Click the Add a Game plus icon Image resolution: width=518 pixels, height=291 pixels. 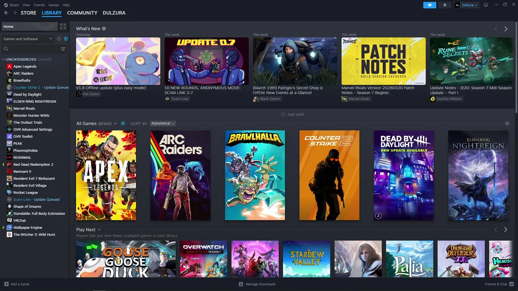6,284
